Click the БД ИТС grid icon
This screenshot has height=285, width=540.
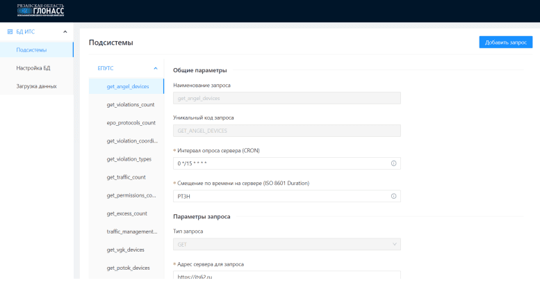pos(9,32)
